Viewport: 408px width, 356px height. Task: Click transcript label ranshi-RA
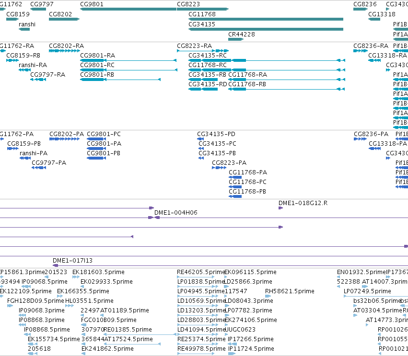coord(33,65)
